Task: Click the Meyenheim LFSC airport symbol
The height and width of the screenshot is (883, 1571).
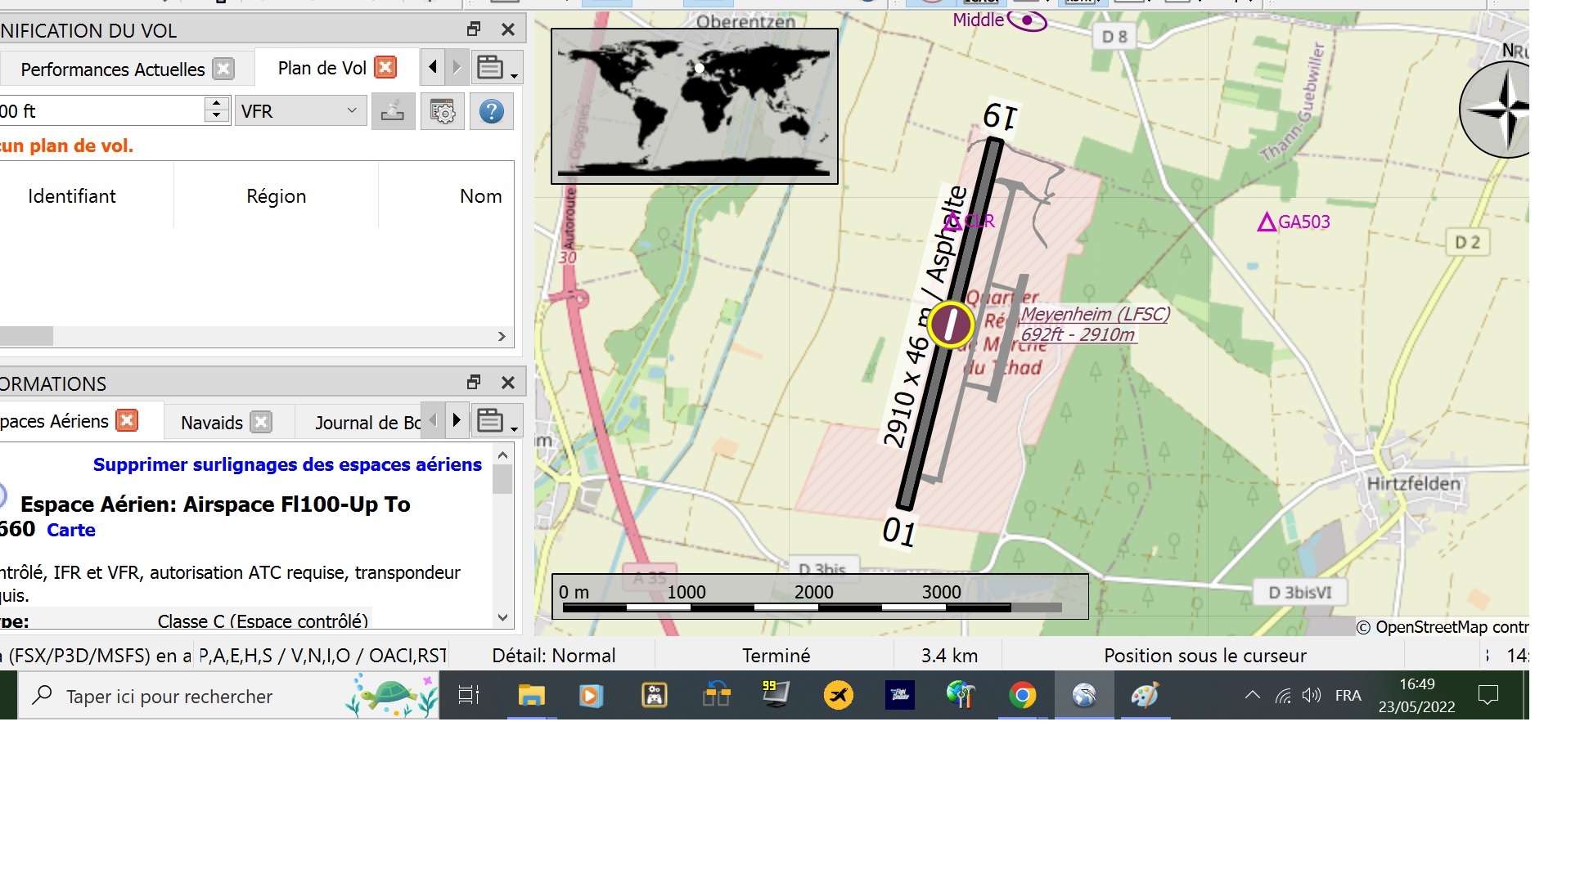Action: [950, 325]
